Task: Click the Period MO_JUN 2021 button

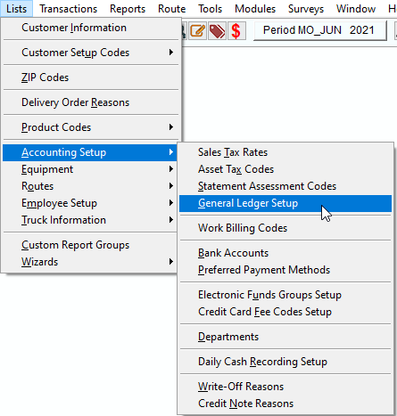Action: (320, 30)
